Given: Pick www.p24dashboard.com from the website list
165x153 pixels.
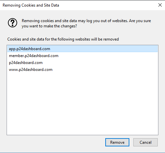Looking at the screenshot, I should click(x=82, y=70).
